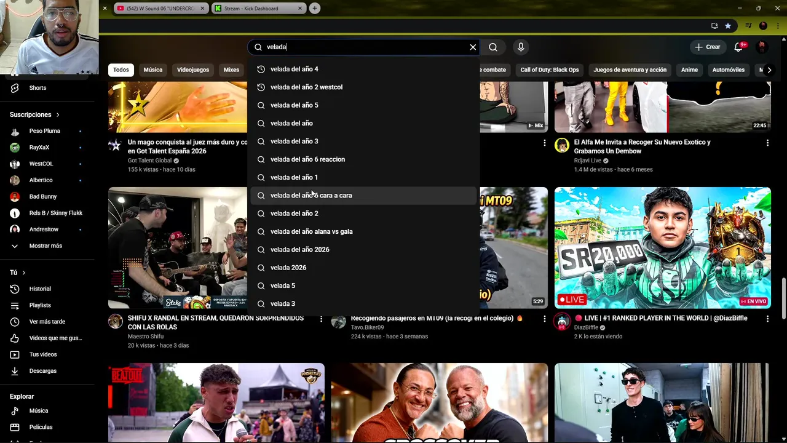The width and height of the screenshot is (787, 443).
Task: Click the magnifier search submit button
Action: click(493, 47)
